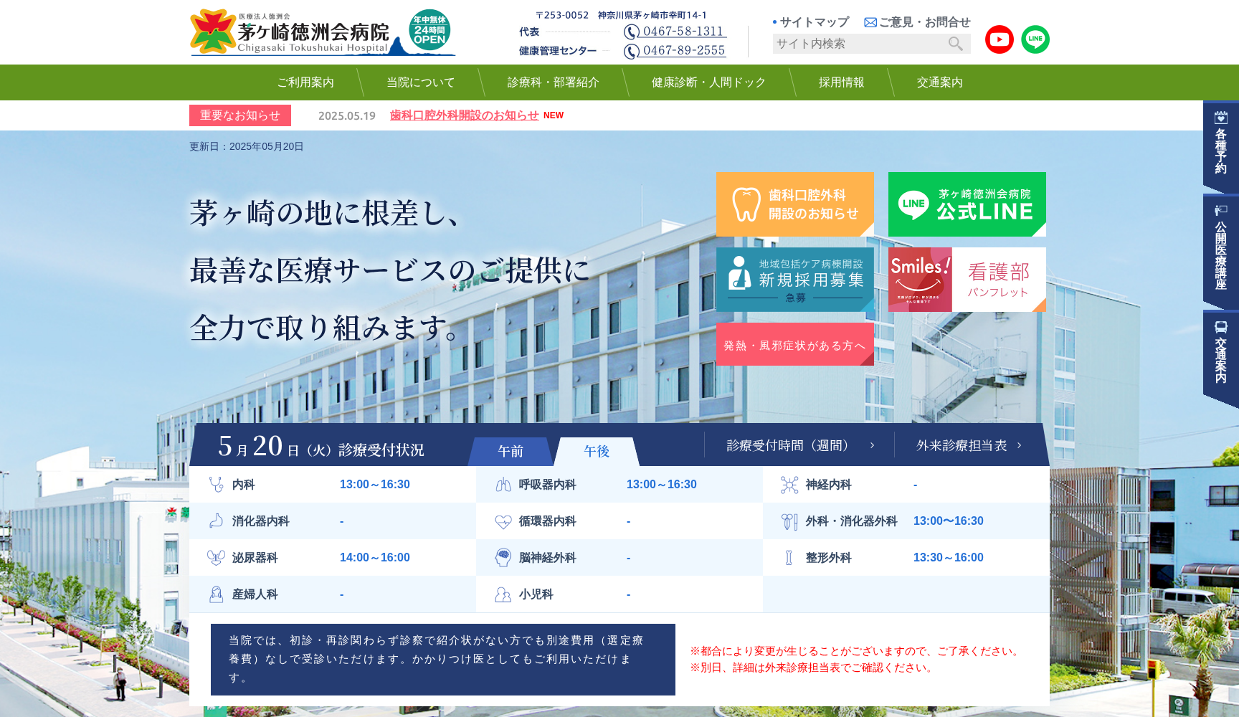Open 外来診療担当表 arrow link
The height and width of the screenshot is (717, 1239).
(969, 445)
